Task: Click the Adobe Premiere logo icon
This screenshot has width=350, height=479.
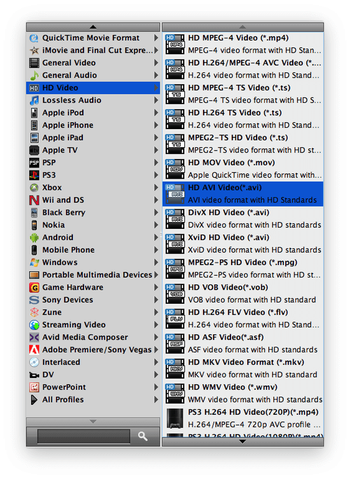Action: coord(34,350)
